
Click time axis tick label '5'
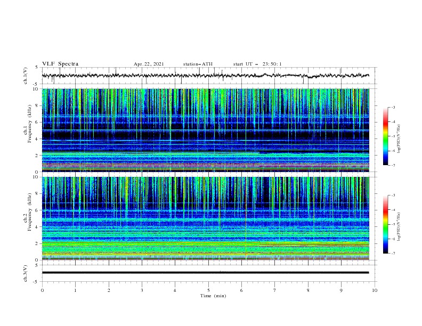tap(208, 290)
